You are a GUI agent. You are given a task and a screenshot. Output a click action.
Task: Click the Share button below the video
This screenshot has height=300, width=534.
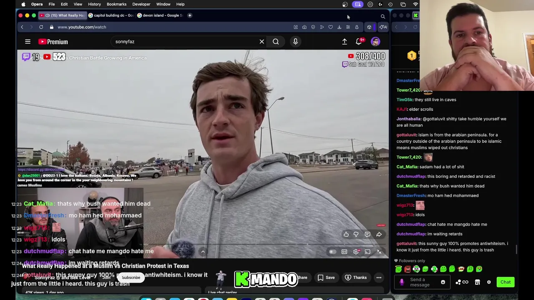click(x=302, y=277)
